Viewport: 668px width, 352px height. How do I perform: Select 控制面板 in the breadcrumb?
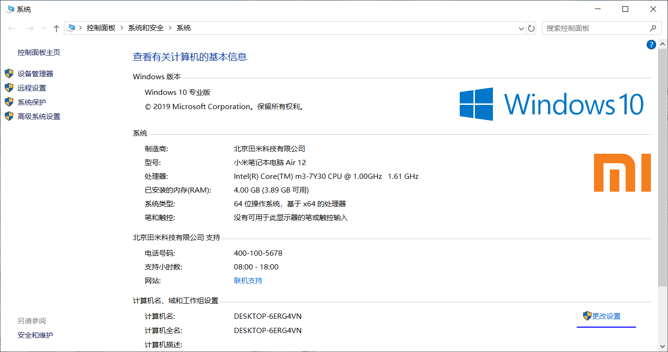pos(101,28)
